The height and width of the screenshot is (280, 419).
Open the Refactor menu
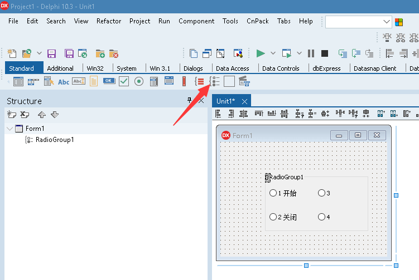coord(109,21)
